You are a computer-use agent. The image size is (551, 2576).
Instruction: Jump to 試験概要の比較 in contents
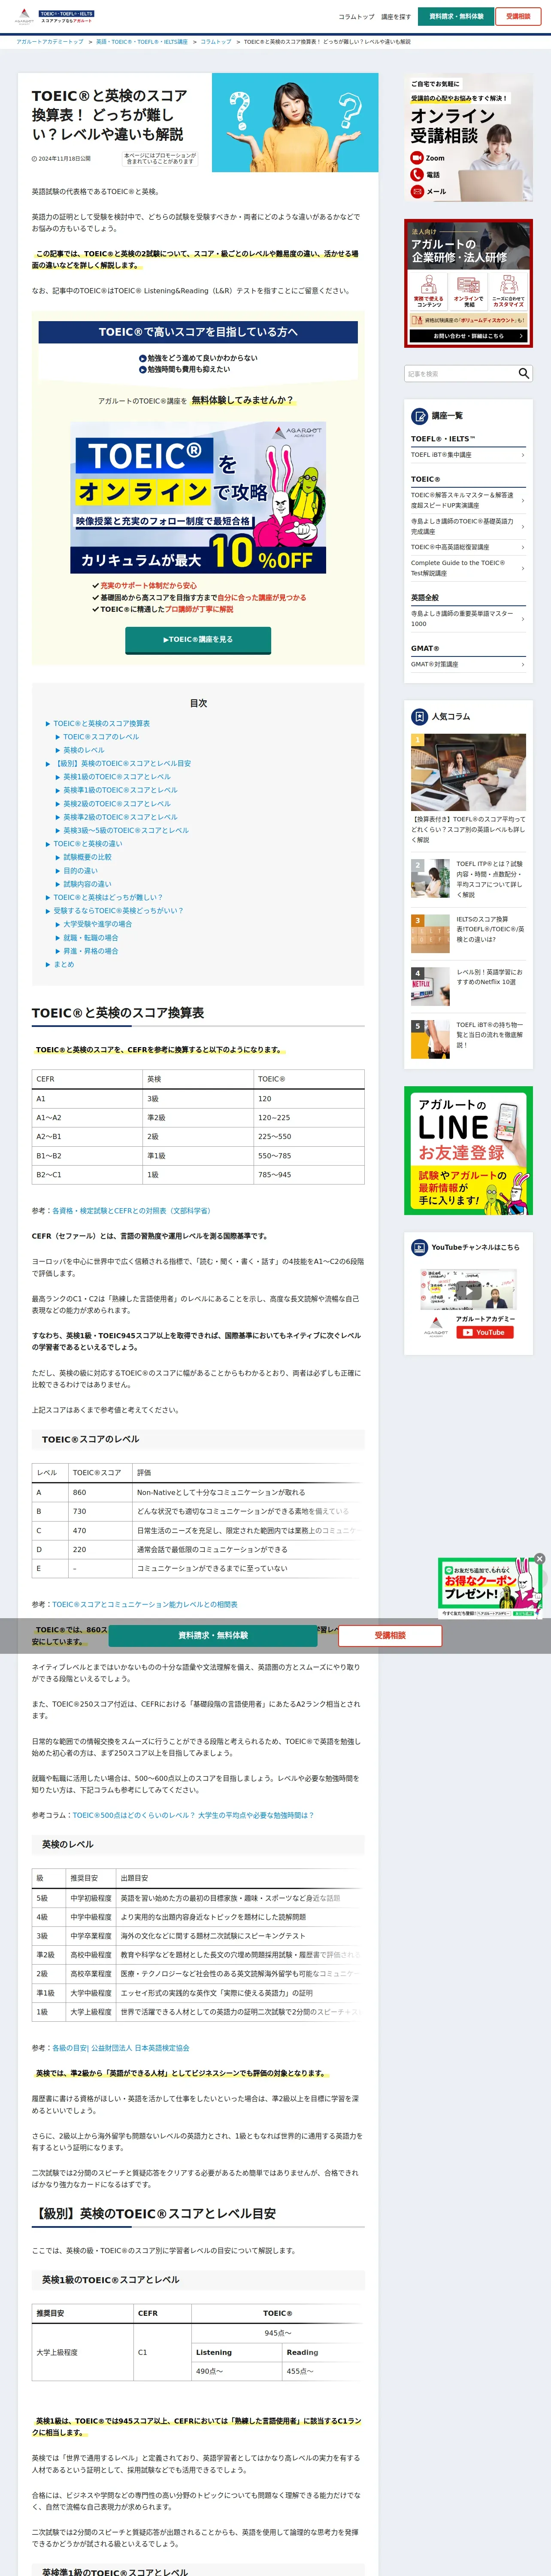coord(88,857)
